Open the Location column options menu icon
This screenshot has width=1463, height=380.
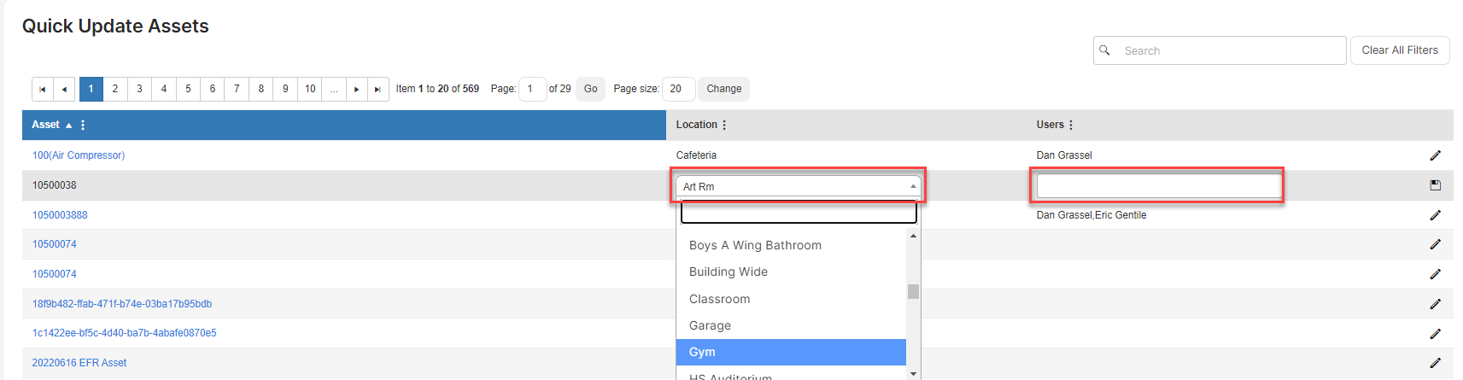pyautogui.click(x=724, y=125)
